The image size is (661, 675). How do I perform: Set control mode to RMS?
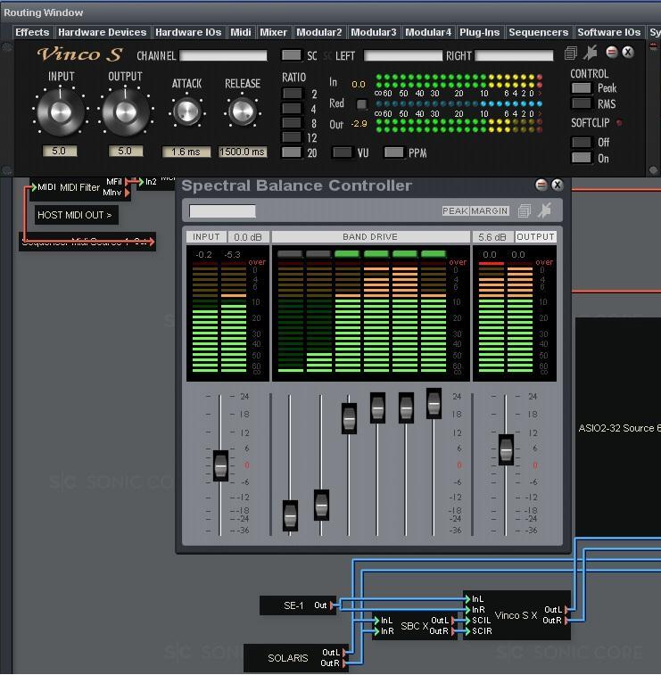click(582, 103)
